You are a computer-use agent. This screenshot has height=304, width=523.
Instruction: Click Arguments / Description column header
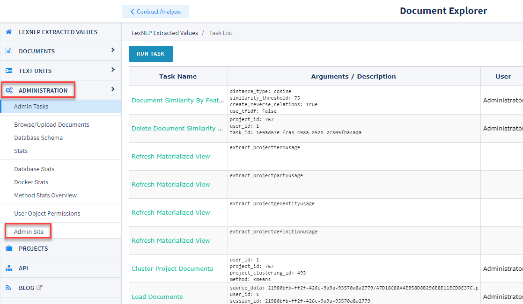point(353,76)
